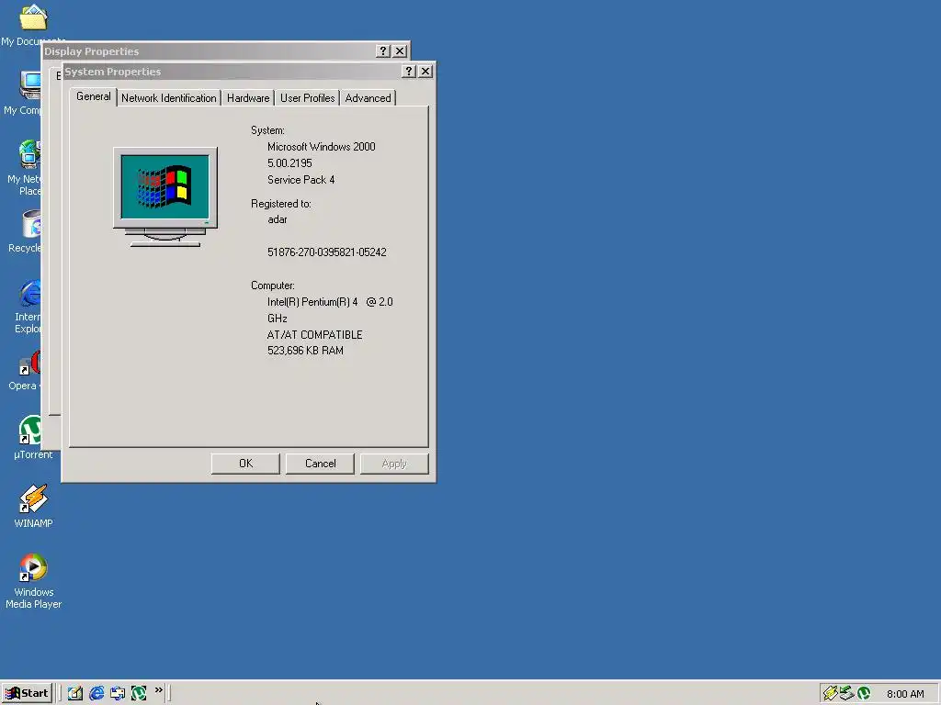Switch to the Advanced tab
This screenshot has height=705, width=941.
(368, 98)
